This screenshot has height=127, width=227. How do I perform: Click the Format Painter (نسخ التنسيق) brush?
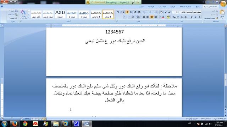point(217,18)
